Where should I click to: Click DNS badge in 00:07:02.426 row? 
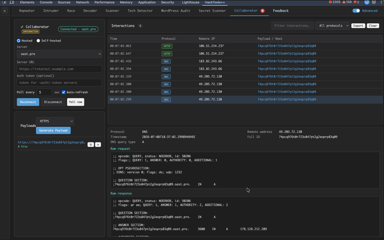pyautogui.click(x=166, y=61)
